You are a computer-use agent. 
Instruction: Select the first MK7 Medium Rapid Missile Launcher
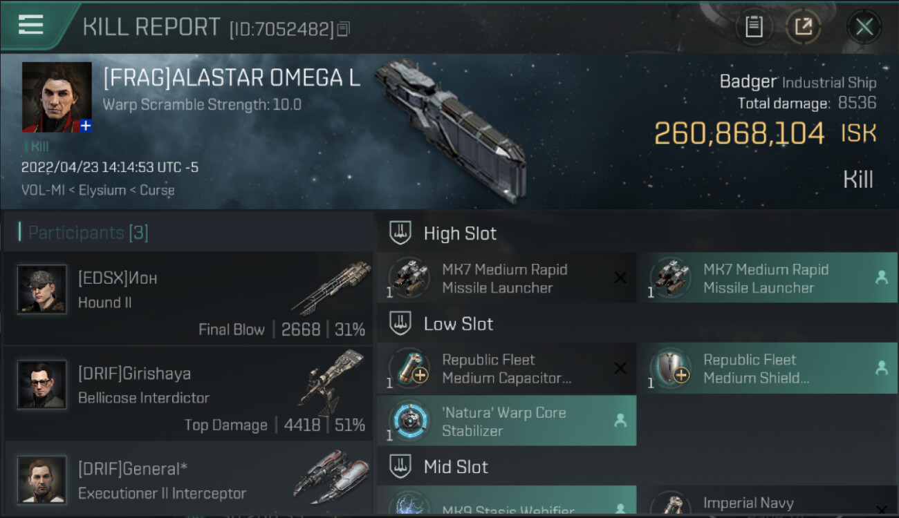[x=505, y=278]
